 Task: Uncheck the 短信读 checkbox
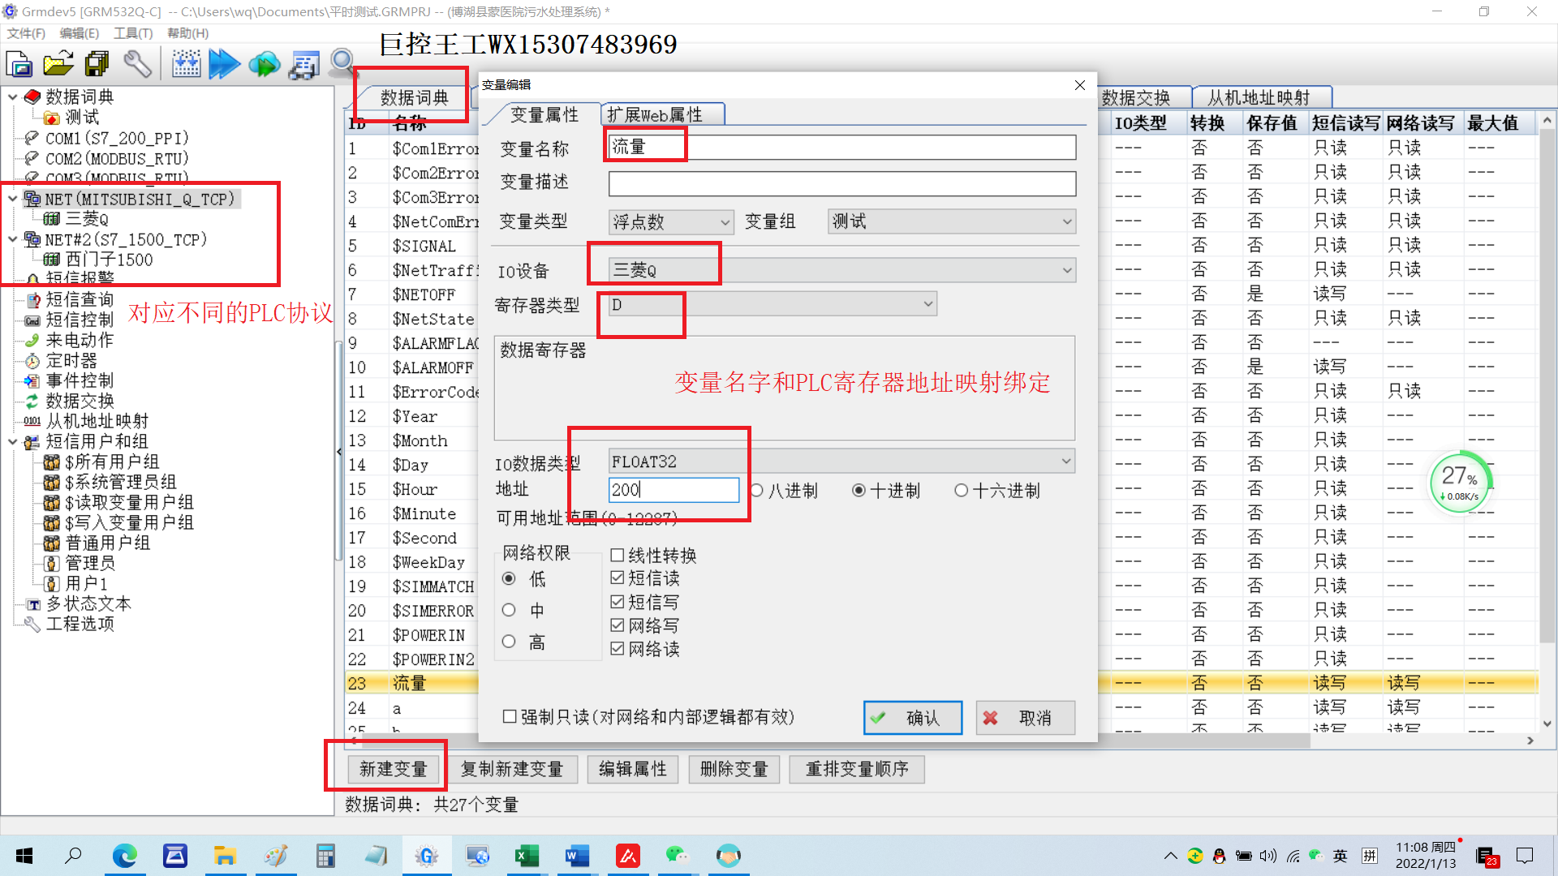tap(618, 578)
